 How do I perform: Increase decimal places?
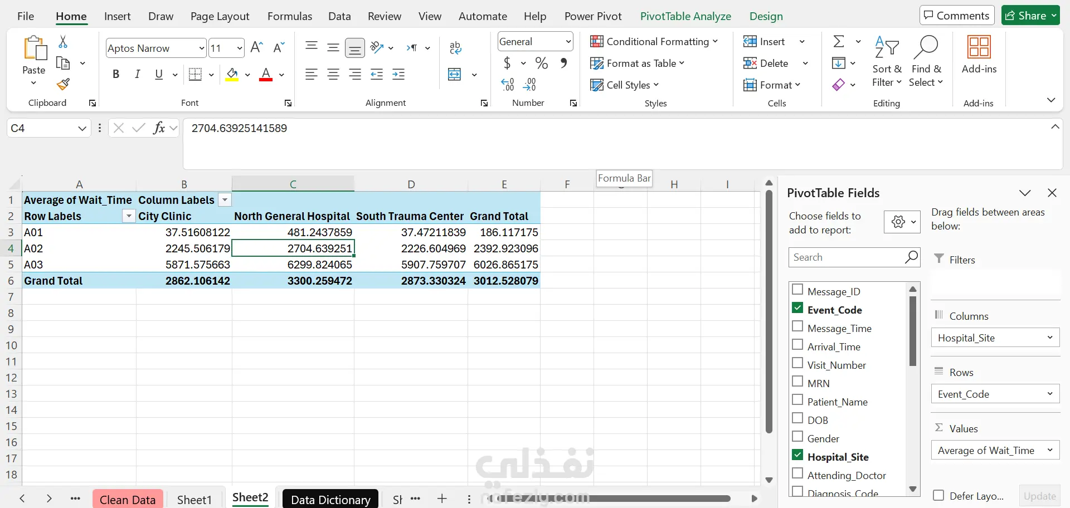[x=508, y=84]
